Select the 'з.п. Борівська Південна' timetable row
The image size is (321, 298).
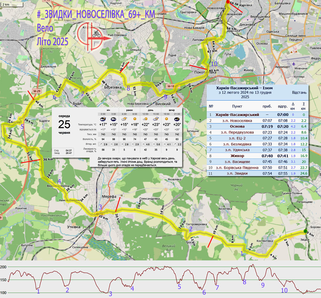pos(258,168)
